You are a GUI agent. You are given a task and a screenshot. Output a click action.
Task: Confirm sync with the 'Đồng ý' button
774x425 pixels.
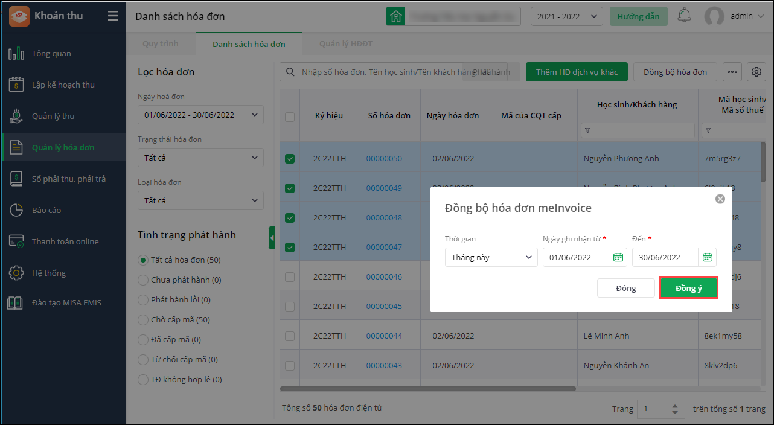click(x=688, y=288)
